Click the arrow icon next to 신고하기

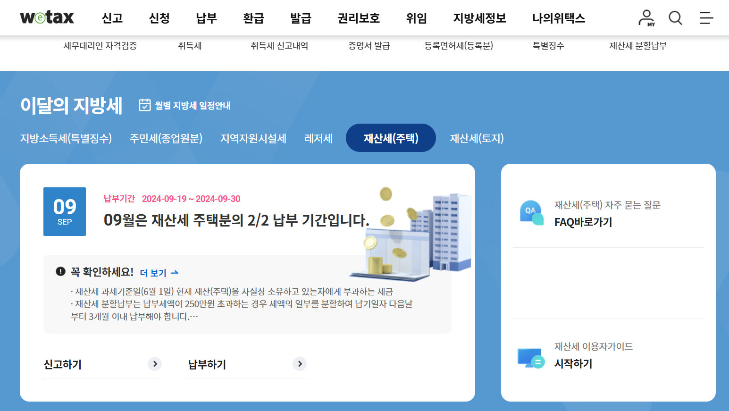155,364
